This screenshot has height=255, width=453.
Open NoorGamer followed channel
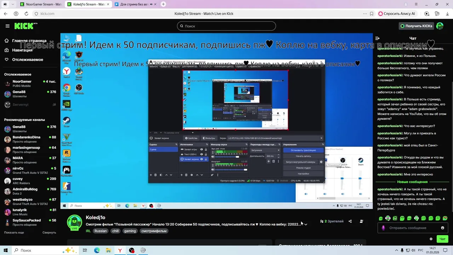[30, 84]
